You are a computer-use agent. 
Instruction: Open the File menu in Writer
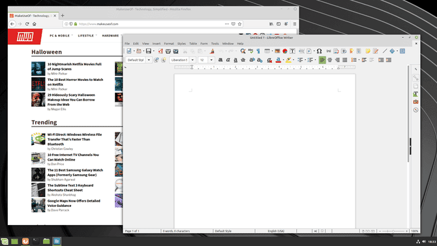127,44
